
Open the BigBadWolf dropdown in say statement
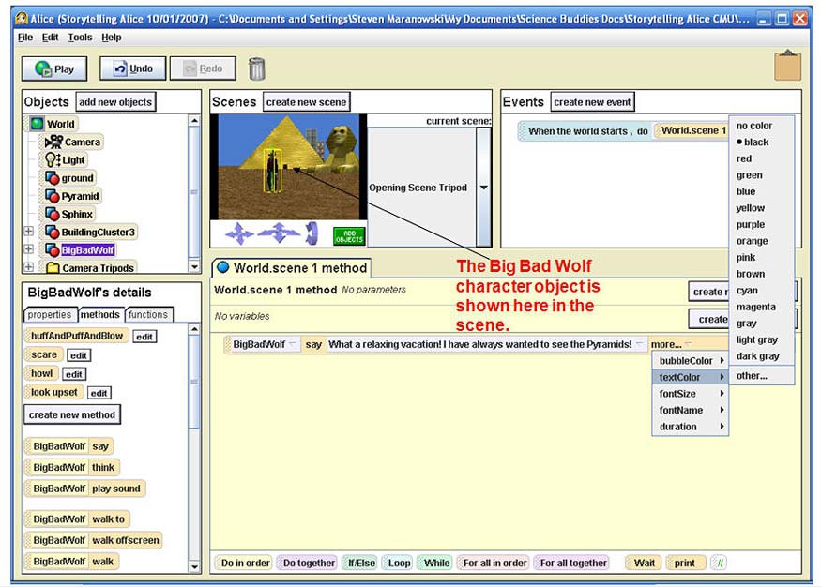(292, 344)
